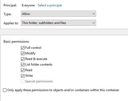Screen dimensions: 128x101
Task: Click the Everyone principal name
Action: [x=28, y=5]
